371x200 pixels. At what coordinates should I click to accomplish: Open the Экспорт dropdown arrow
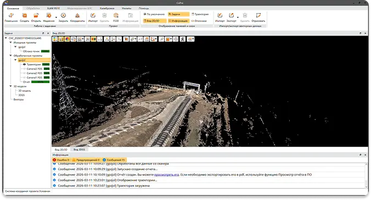pyautogui.click(x=238, y=17)
